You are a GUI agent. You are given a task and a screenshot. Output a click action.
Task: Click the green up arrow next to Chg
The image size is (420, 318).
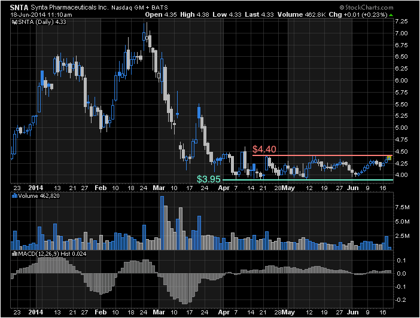[x=391, y=14]
